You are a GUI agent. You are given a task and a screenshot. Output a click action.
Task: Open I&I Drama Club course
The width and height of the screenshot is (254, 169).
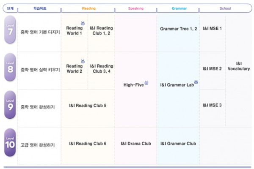tap(136, 144)
